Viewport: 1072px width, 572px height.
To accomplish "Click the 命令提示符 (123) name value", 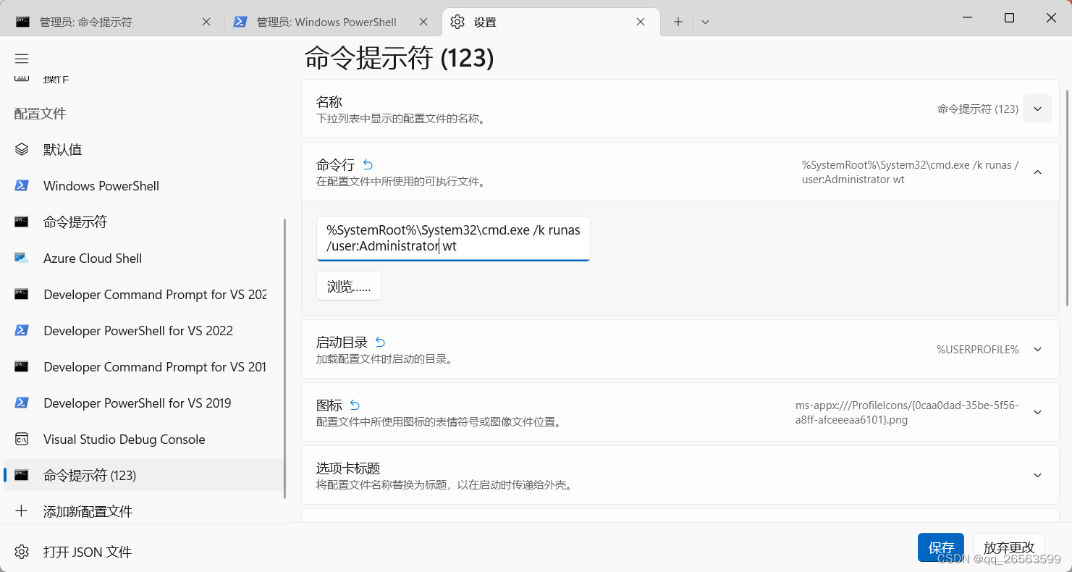I will tap(977, 109).
